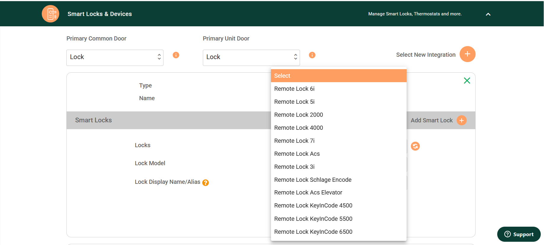Click the Lock Display Name/Alias label
The width and height of the screenshot is (544, 245).
[167, 182]
